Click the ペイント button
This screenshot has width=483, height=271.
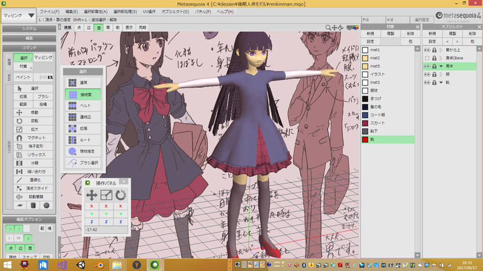(x=24, y=77)
